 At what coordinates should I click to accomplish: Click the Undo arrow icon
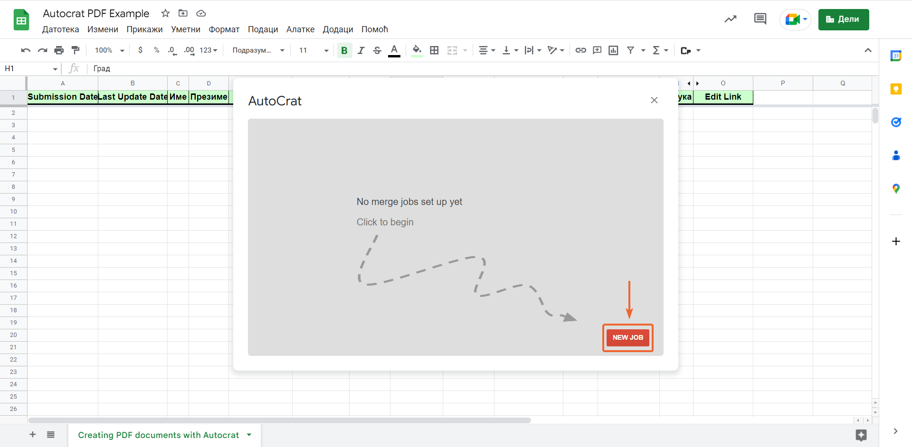tap(26, 50)
